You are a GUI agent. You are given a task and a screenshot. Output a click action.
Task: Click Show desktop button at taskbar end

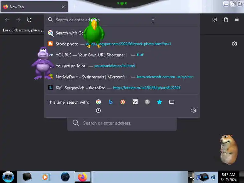pos(242,177)
